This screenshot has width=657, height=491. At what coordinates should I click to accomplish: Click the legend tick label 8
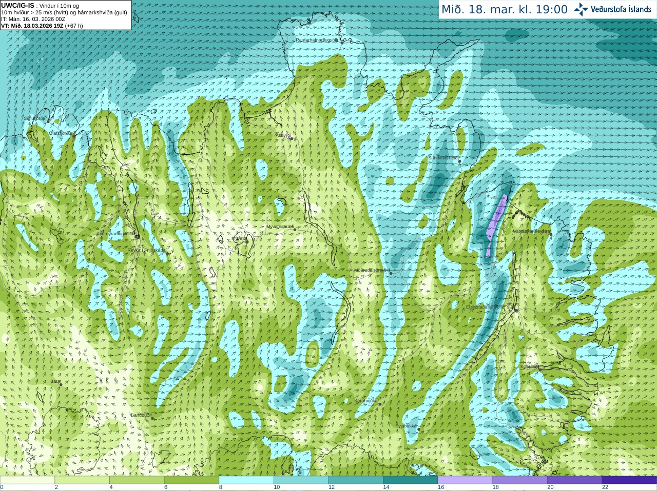pyautogui.click(x=221, y=487)
